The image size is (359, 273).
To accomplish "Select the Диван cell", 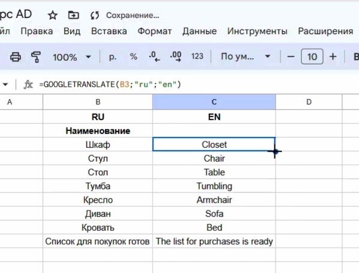I will click(x=98, y=213).
